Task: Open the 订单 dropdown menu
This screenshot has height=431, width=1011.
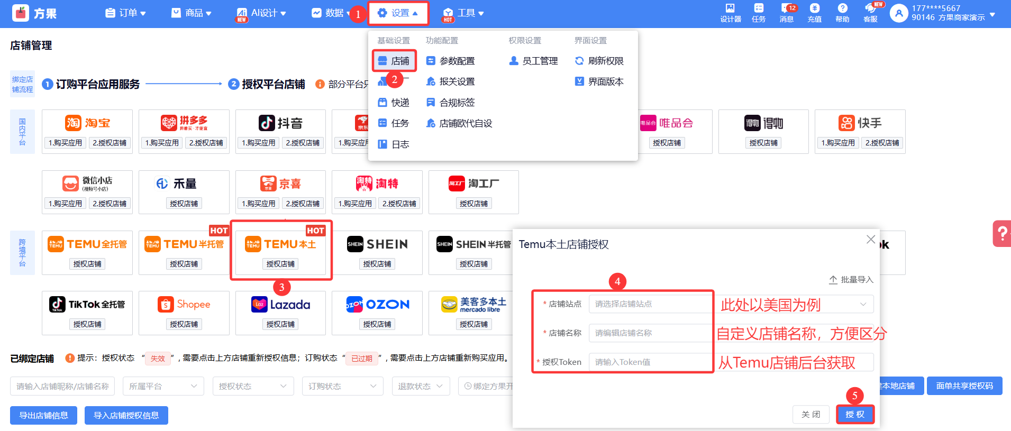Action: click(x=125, y=13)
